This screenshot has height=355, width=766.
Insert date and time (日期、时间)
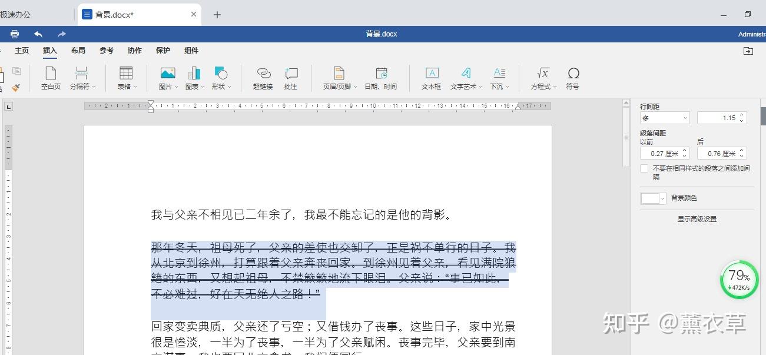click(381, 78)
